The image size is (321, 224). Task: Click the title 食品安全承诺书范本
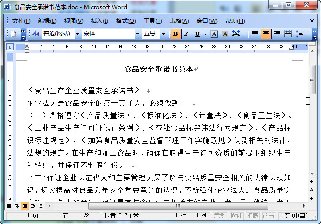coord(159,69)
